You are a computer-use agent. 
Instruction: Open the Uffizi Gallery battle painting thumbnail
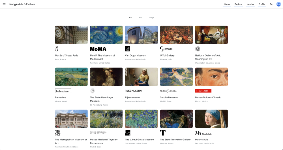tap(176, 35)
